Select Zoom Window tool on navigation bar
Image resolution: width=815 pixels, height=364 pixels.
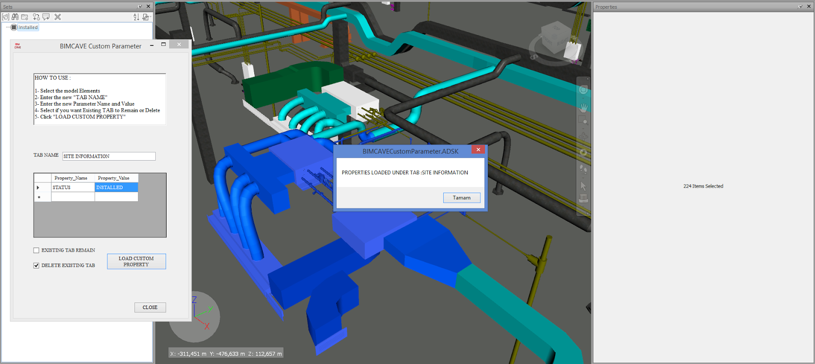coord(584,121)
